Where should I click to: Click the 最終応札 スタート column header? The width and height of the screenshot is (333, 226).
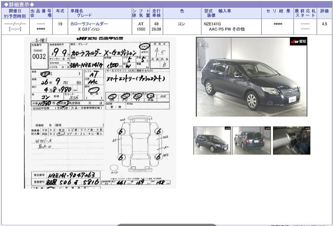(305, 13)
